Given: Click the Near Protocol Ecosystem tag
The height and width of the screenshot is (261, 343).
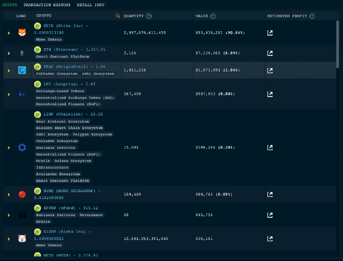Looking at the screenshot, I should click(x=62, y=122).
